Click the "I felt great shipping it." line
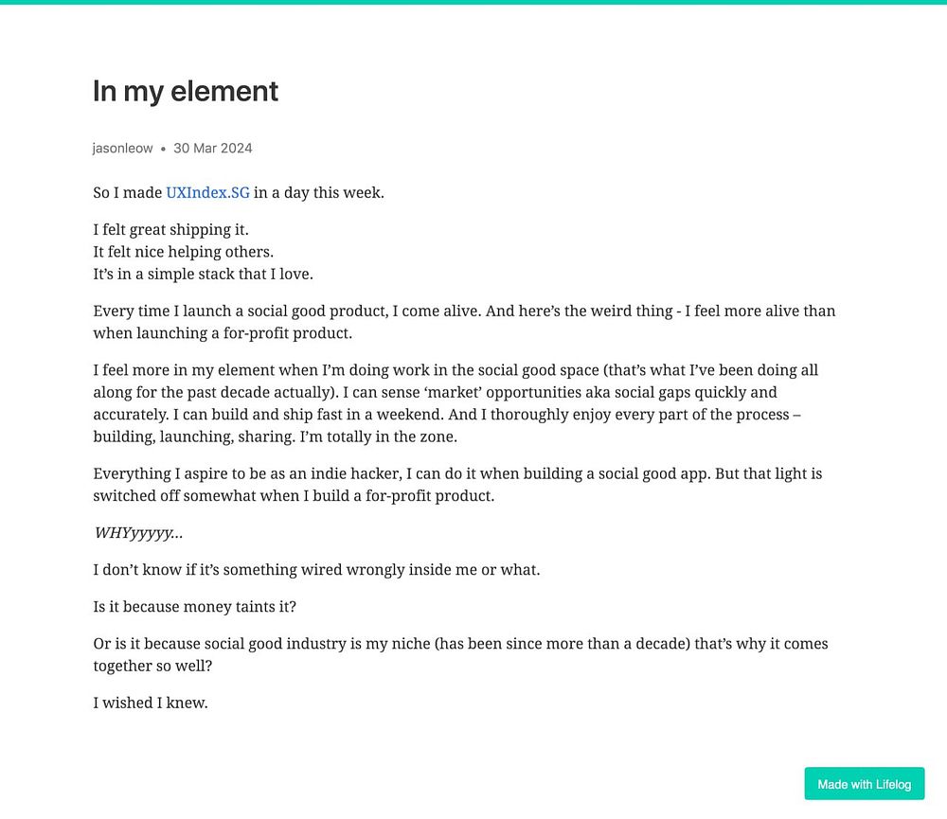The image size is (947, 819). [170, 229]
